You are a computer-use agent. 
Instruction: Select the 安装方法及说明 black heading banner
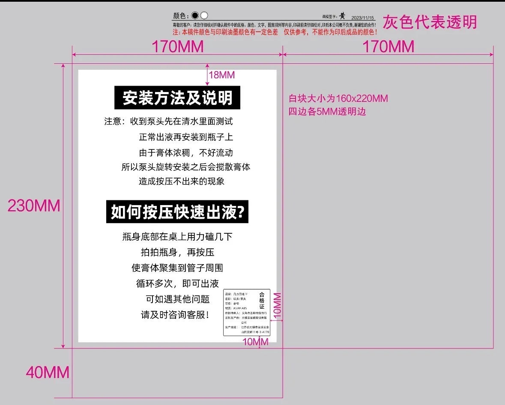coord(177,98)
